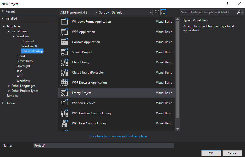
Task: Open the search options dropdown arrow
Action: point(242,12)
